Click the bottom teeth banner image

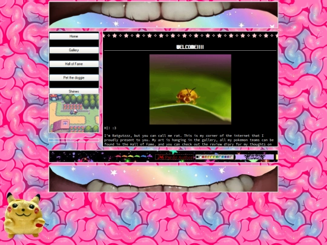(x=163, y=178)
